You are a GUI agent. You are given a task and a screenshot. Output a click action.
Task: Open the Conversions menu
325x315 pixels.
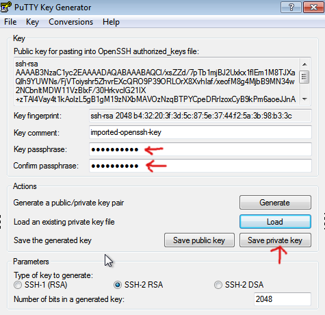pos(71,22)
